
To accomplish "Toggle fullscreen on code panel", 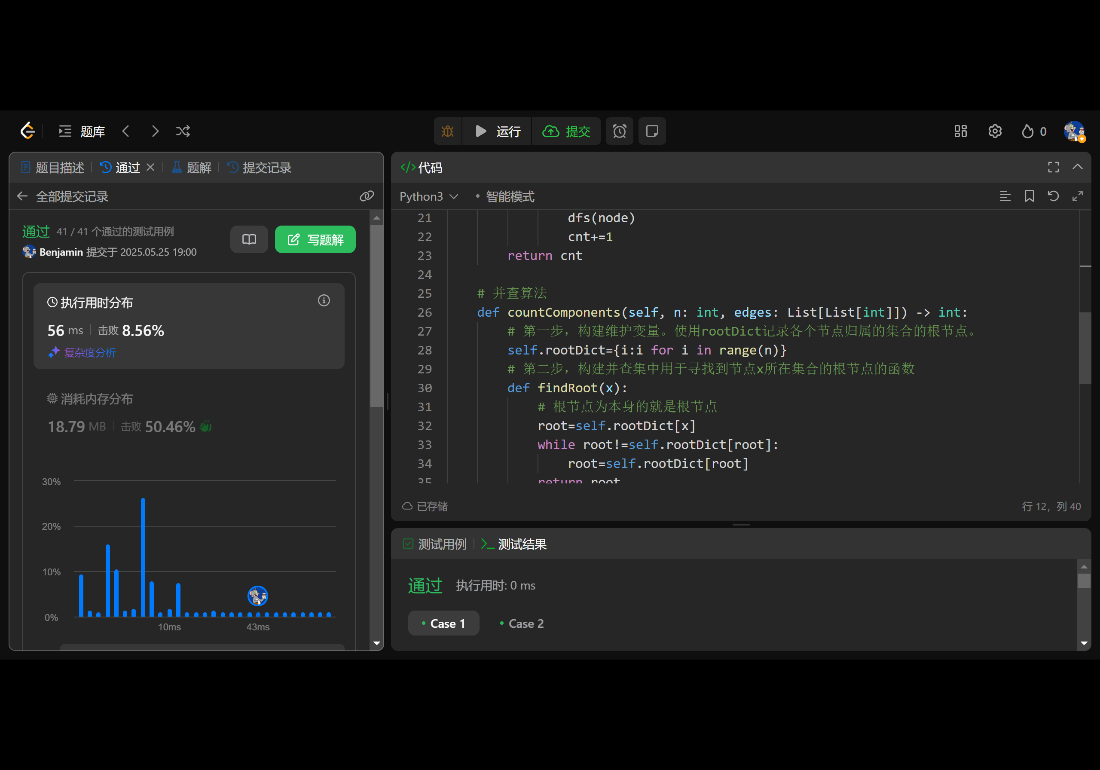I will point(1053,167).
